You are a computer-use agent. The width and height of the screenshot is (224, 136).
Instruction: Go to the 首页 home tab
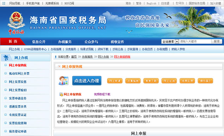(x=13, y=41)
